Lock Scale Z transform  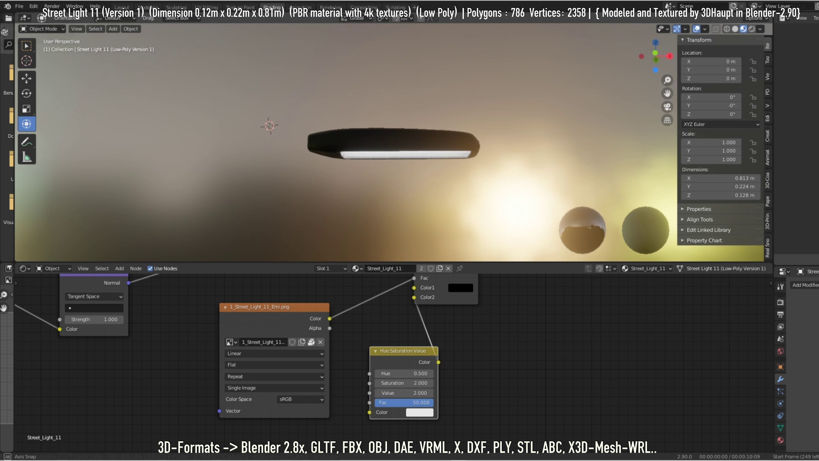[x=753, y=159]
